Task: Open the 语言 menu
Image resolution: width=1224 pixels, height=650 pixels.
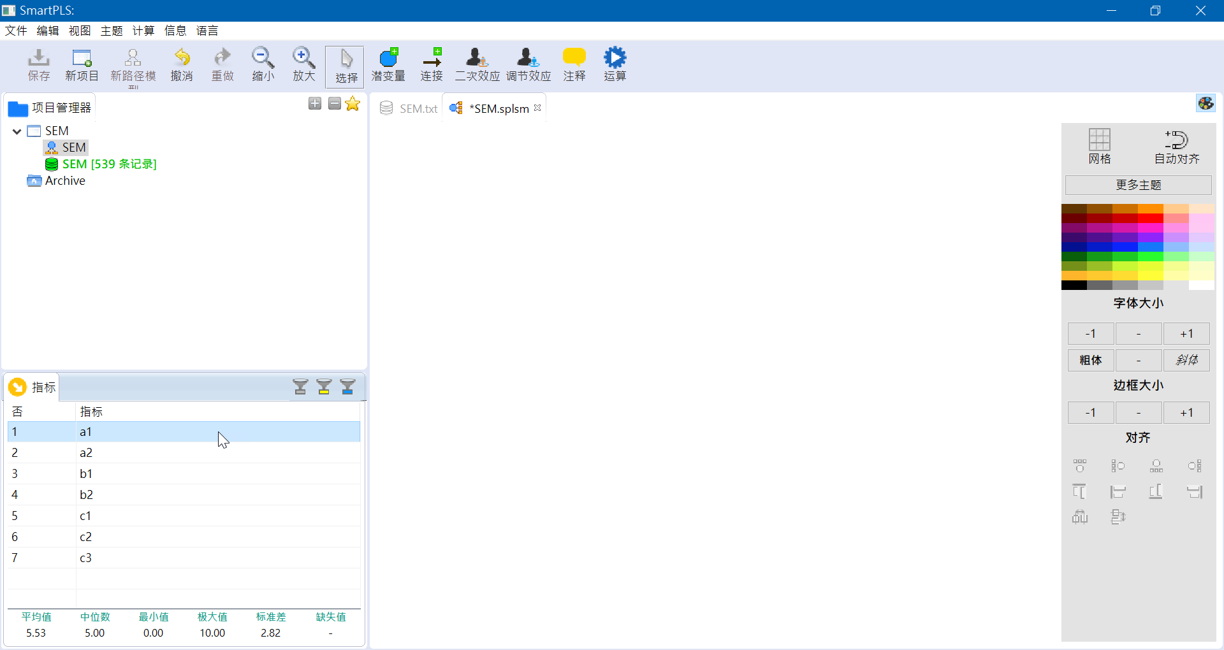Action: 207,31
